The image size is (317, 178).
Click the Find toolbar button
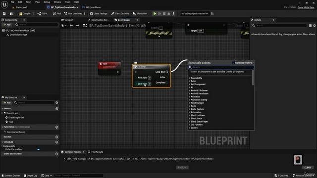[57, 13]
